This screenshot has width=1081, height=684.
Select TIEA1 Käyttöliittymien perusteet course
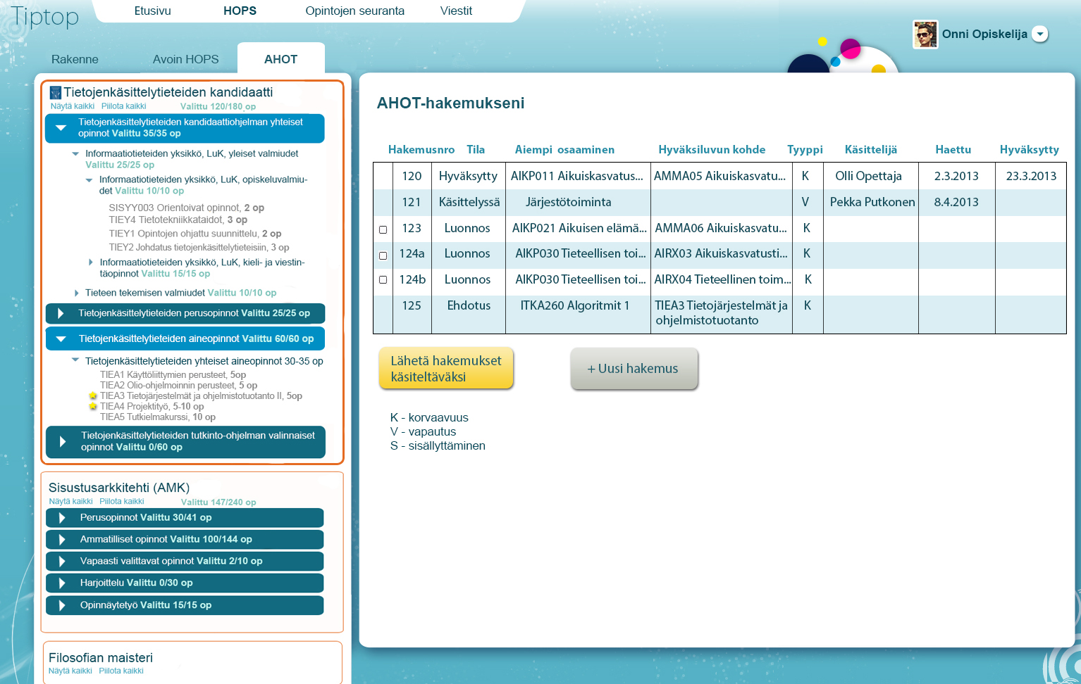pos(173,375)
